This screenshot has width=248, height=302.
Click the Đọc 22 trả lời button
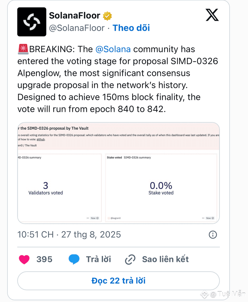119,281
